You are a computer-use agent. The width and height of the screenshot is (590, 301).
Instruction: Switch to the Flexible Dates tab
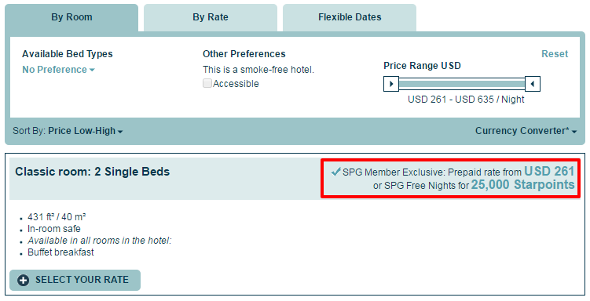(x=350, y=17)
